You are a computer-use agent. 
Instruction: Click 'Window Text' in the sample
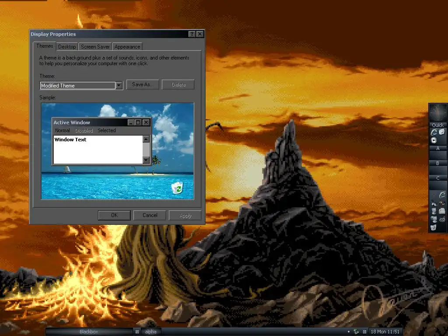coord(70,140)
